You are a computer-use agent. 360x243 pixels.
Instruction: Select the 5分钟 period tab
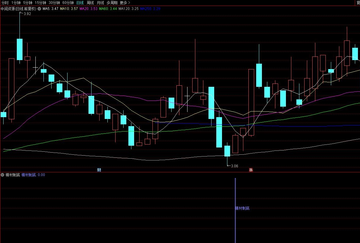(28, 3)
